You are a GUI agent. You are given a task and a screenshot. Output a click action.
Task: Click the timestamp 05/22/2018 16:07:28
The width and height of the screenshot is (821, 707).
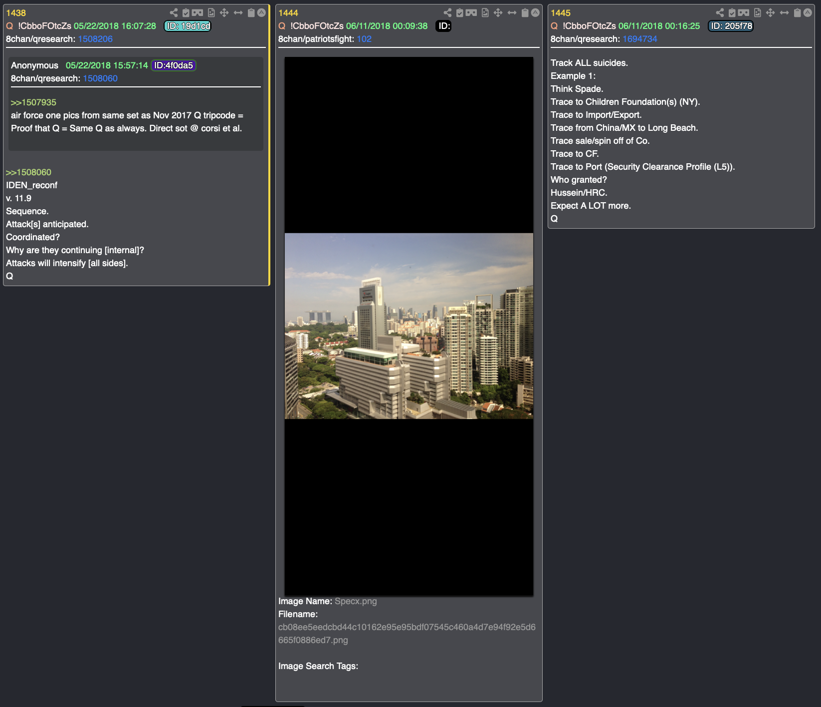click(x=115, y=26)
